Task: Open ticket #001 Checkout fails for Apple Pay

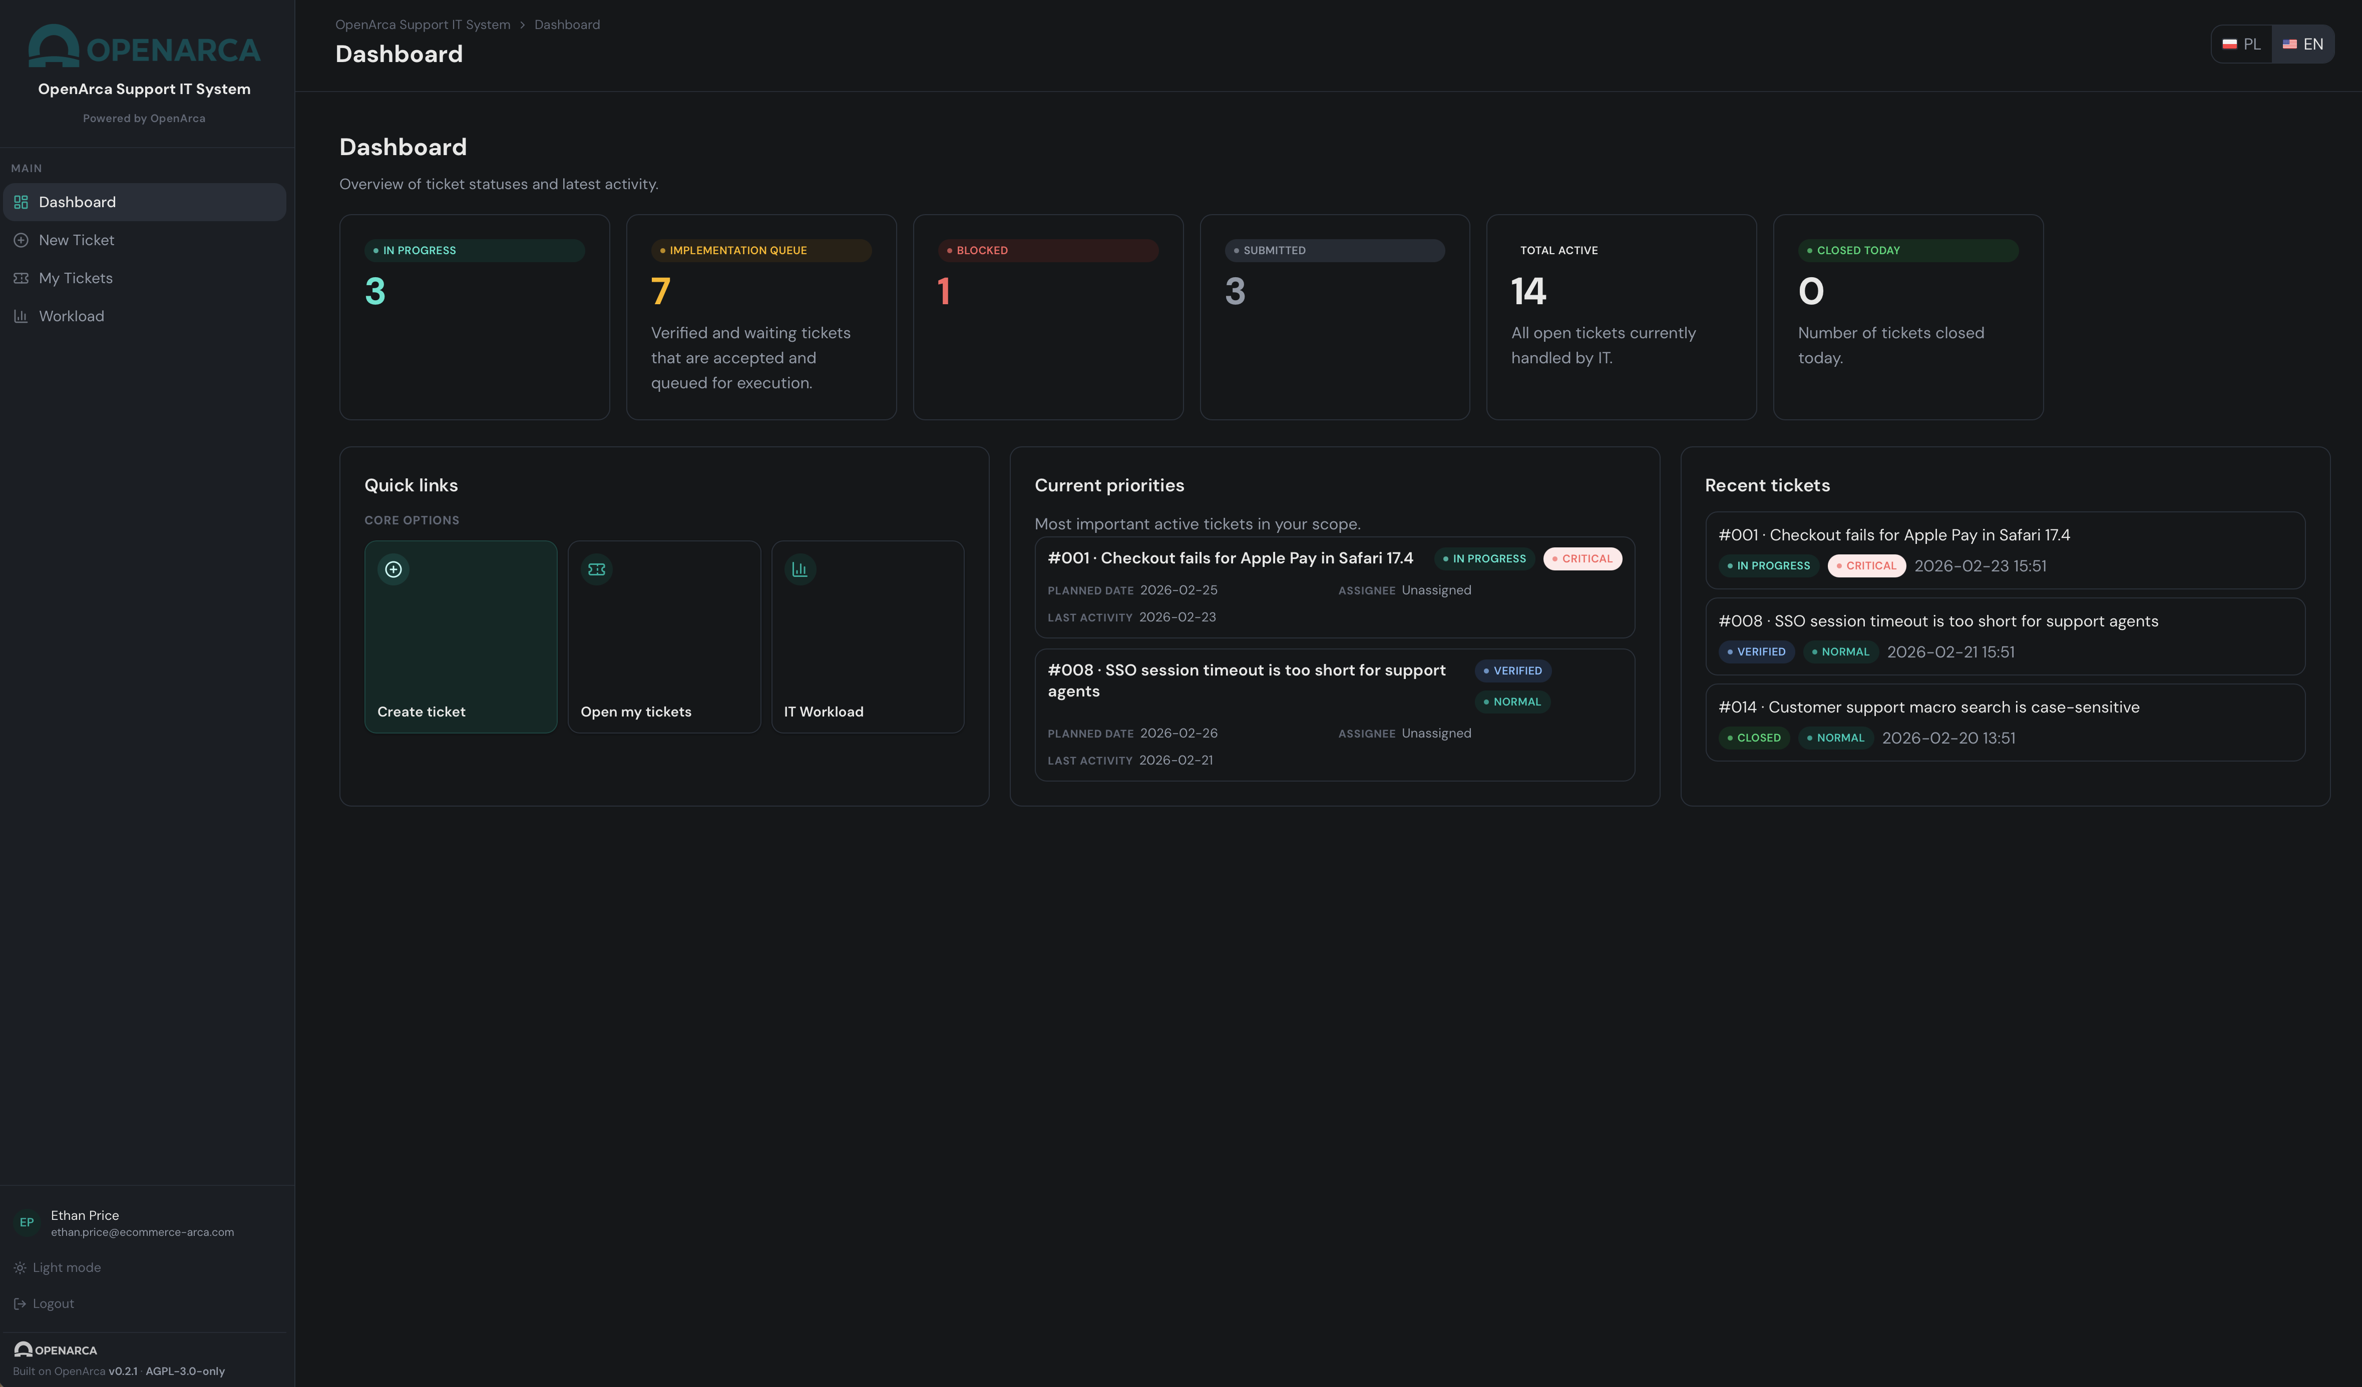Action: pyautogui.click(x=1894, y=535)
